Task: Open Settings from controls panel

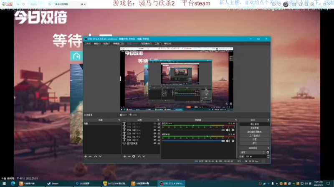Action: [x=255, y=140]
